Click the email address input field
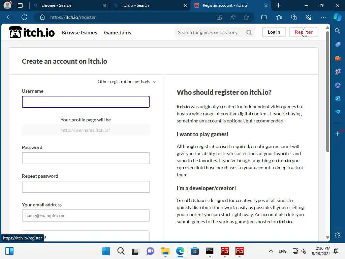Viewport: 345px width, 259px height. (86, 215)
